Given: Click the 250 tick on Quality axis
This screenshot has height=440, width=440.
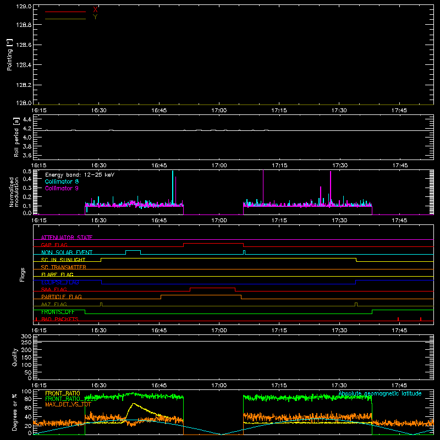Looking at the screenshot, I should click(x=26, y=343).
